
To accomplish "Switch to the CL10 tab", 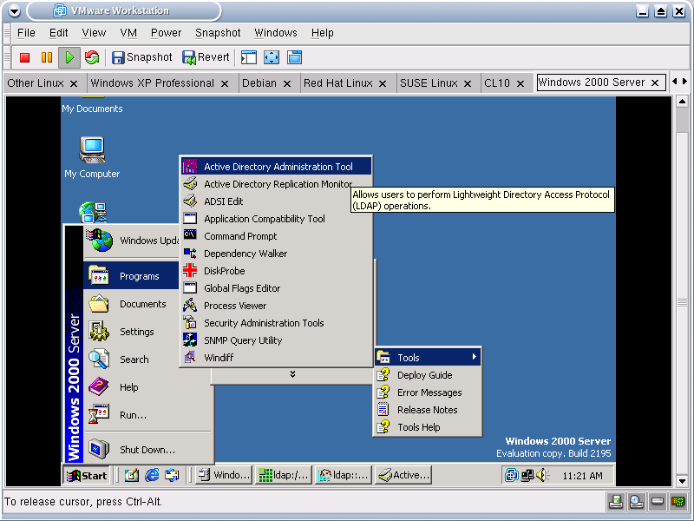I will [x=497, y=83].
